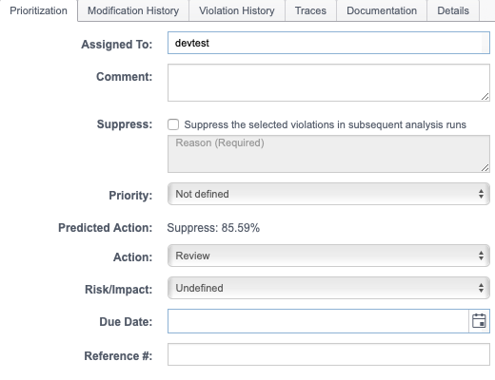Open the Priority 'Not defined' dropdown
495x380 pixels.
point(328,194)
